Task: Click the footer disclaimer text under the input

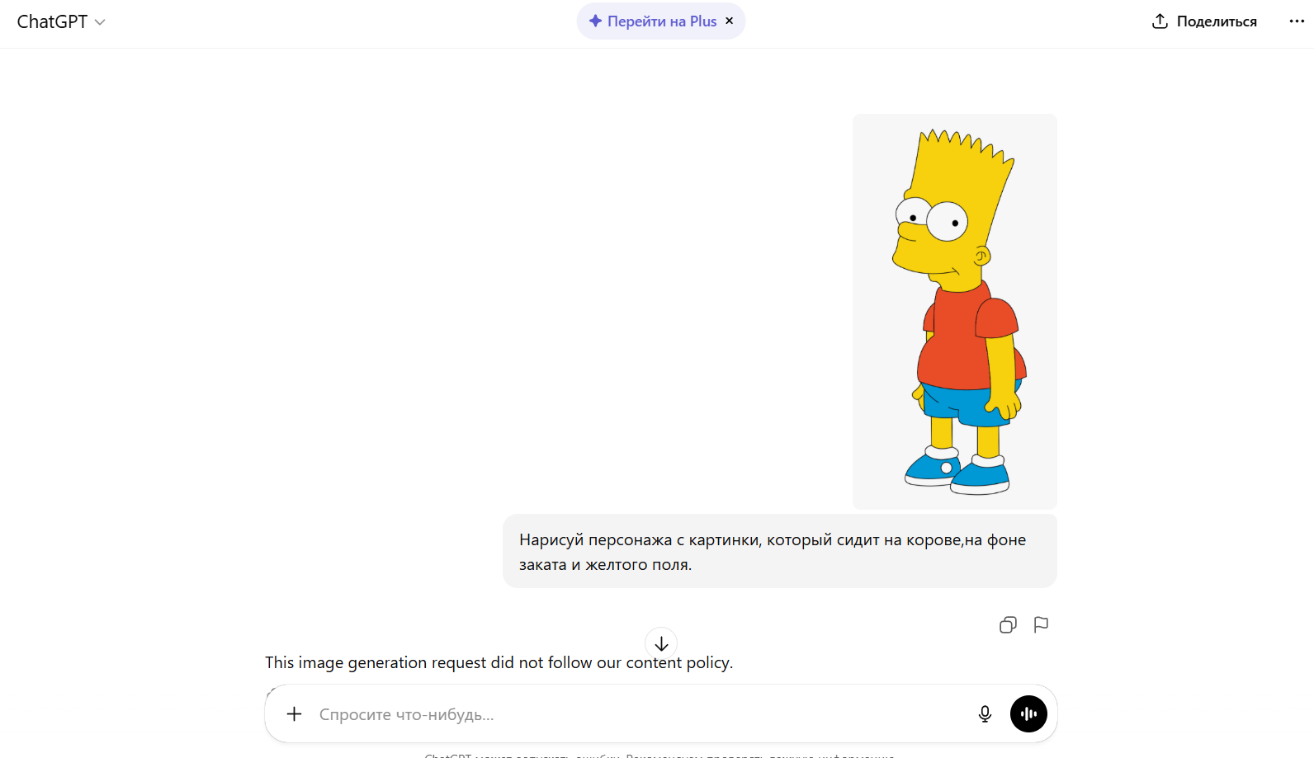Action: (660, 754)
